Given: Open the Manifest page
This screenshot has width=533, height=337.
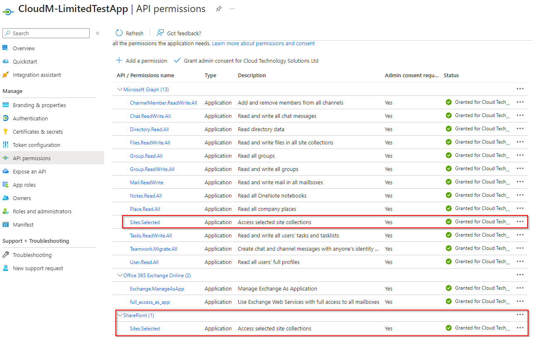Looking at the screenshot, I should click(x=23, y=225).
